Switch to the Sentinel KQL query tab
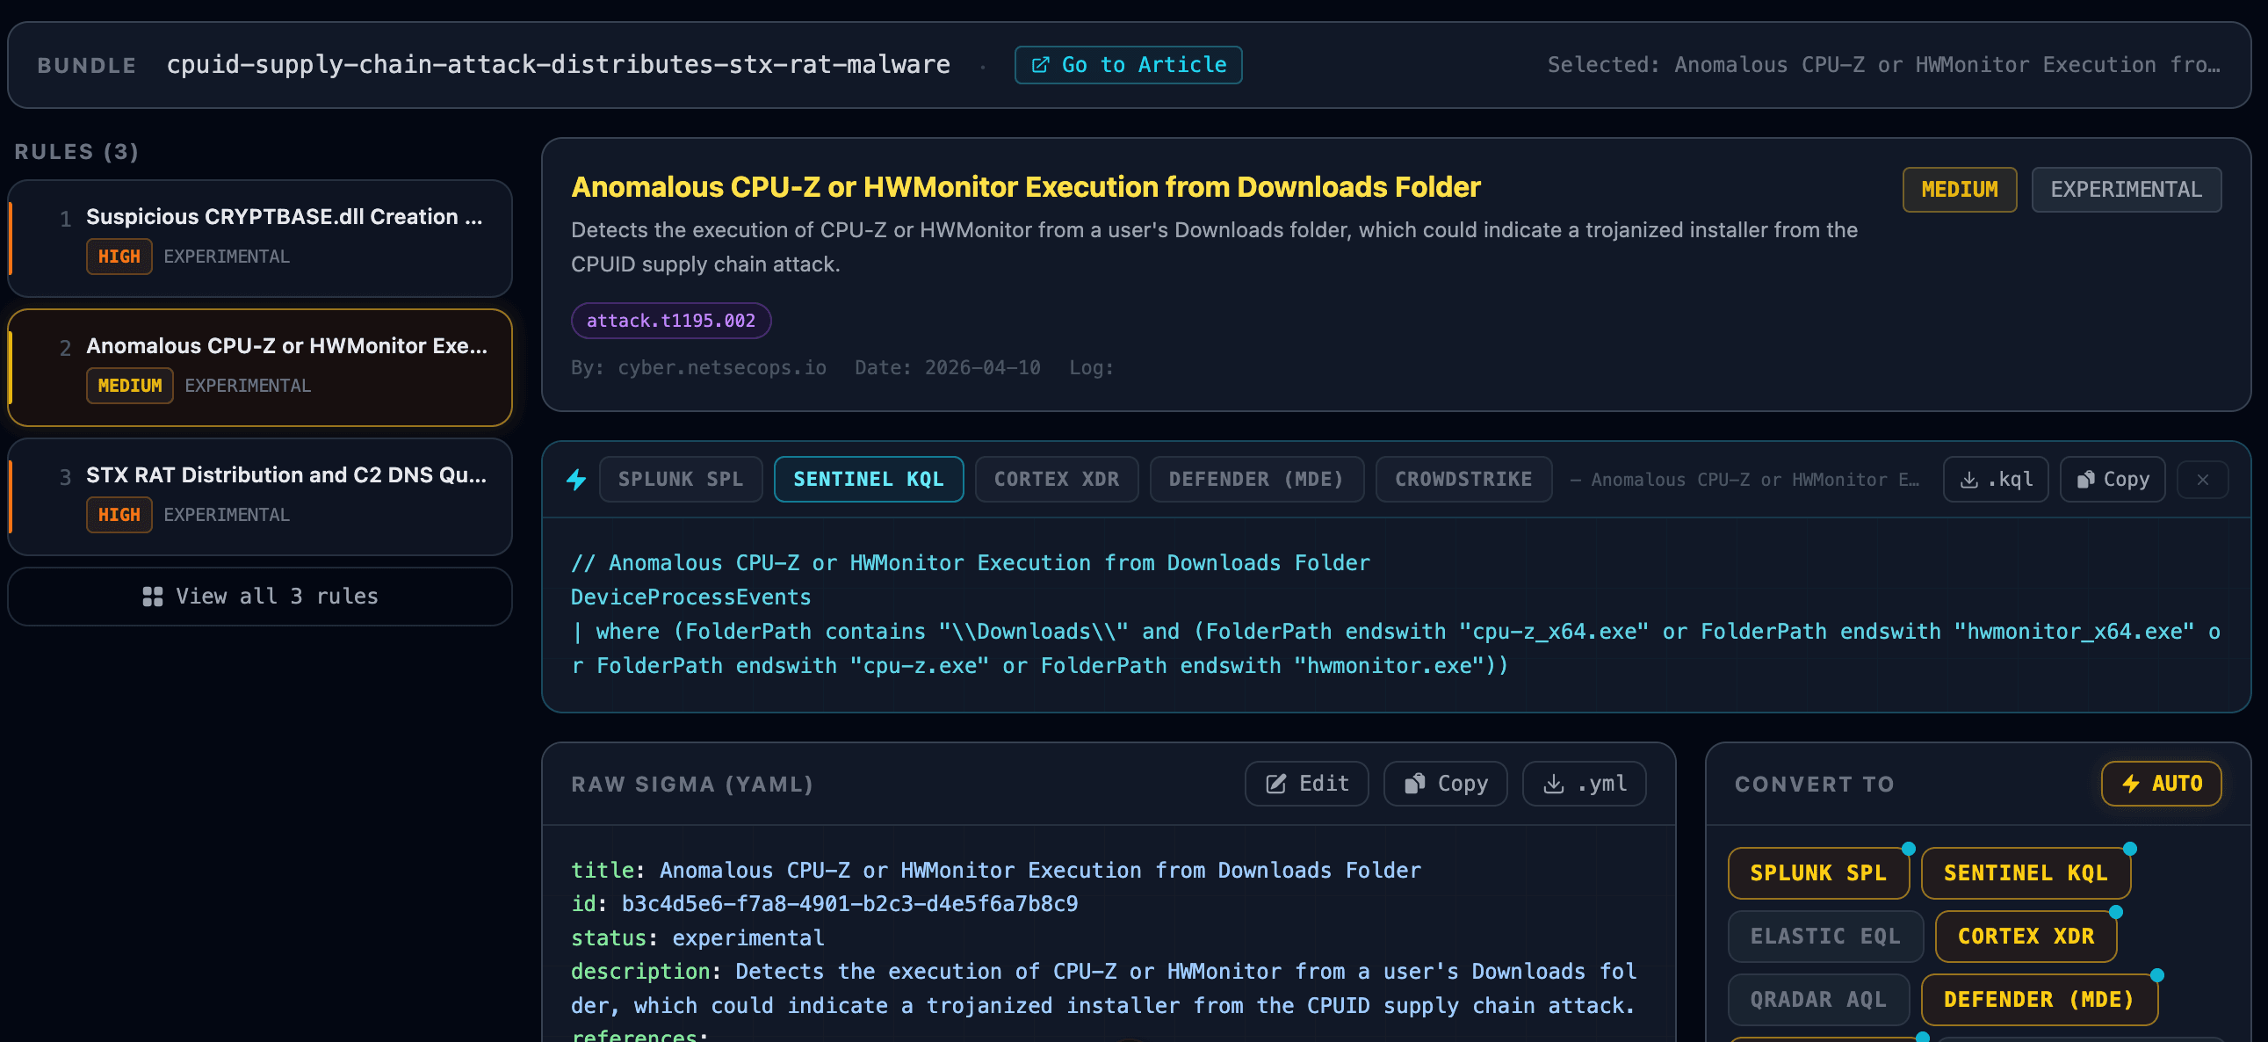The height and width of the screenshot is (1042, 2268). [868, 479]
